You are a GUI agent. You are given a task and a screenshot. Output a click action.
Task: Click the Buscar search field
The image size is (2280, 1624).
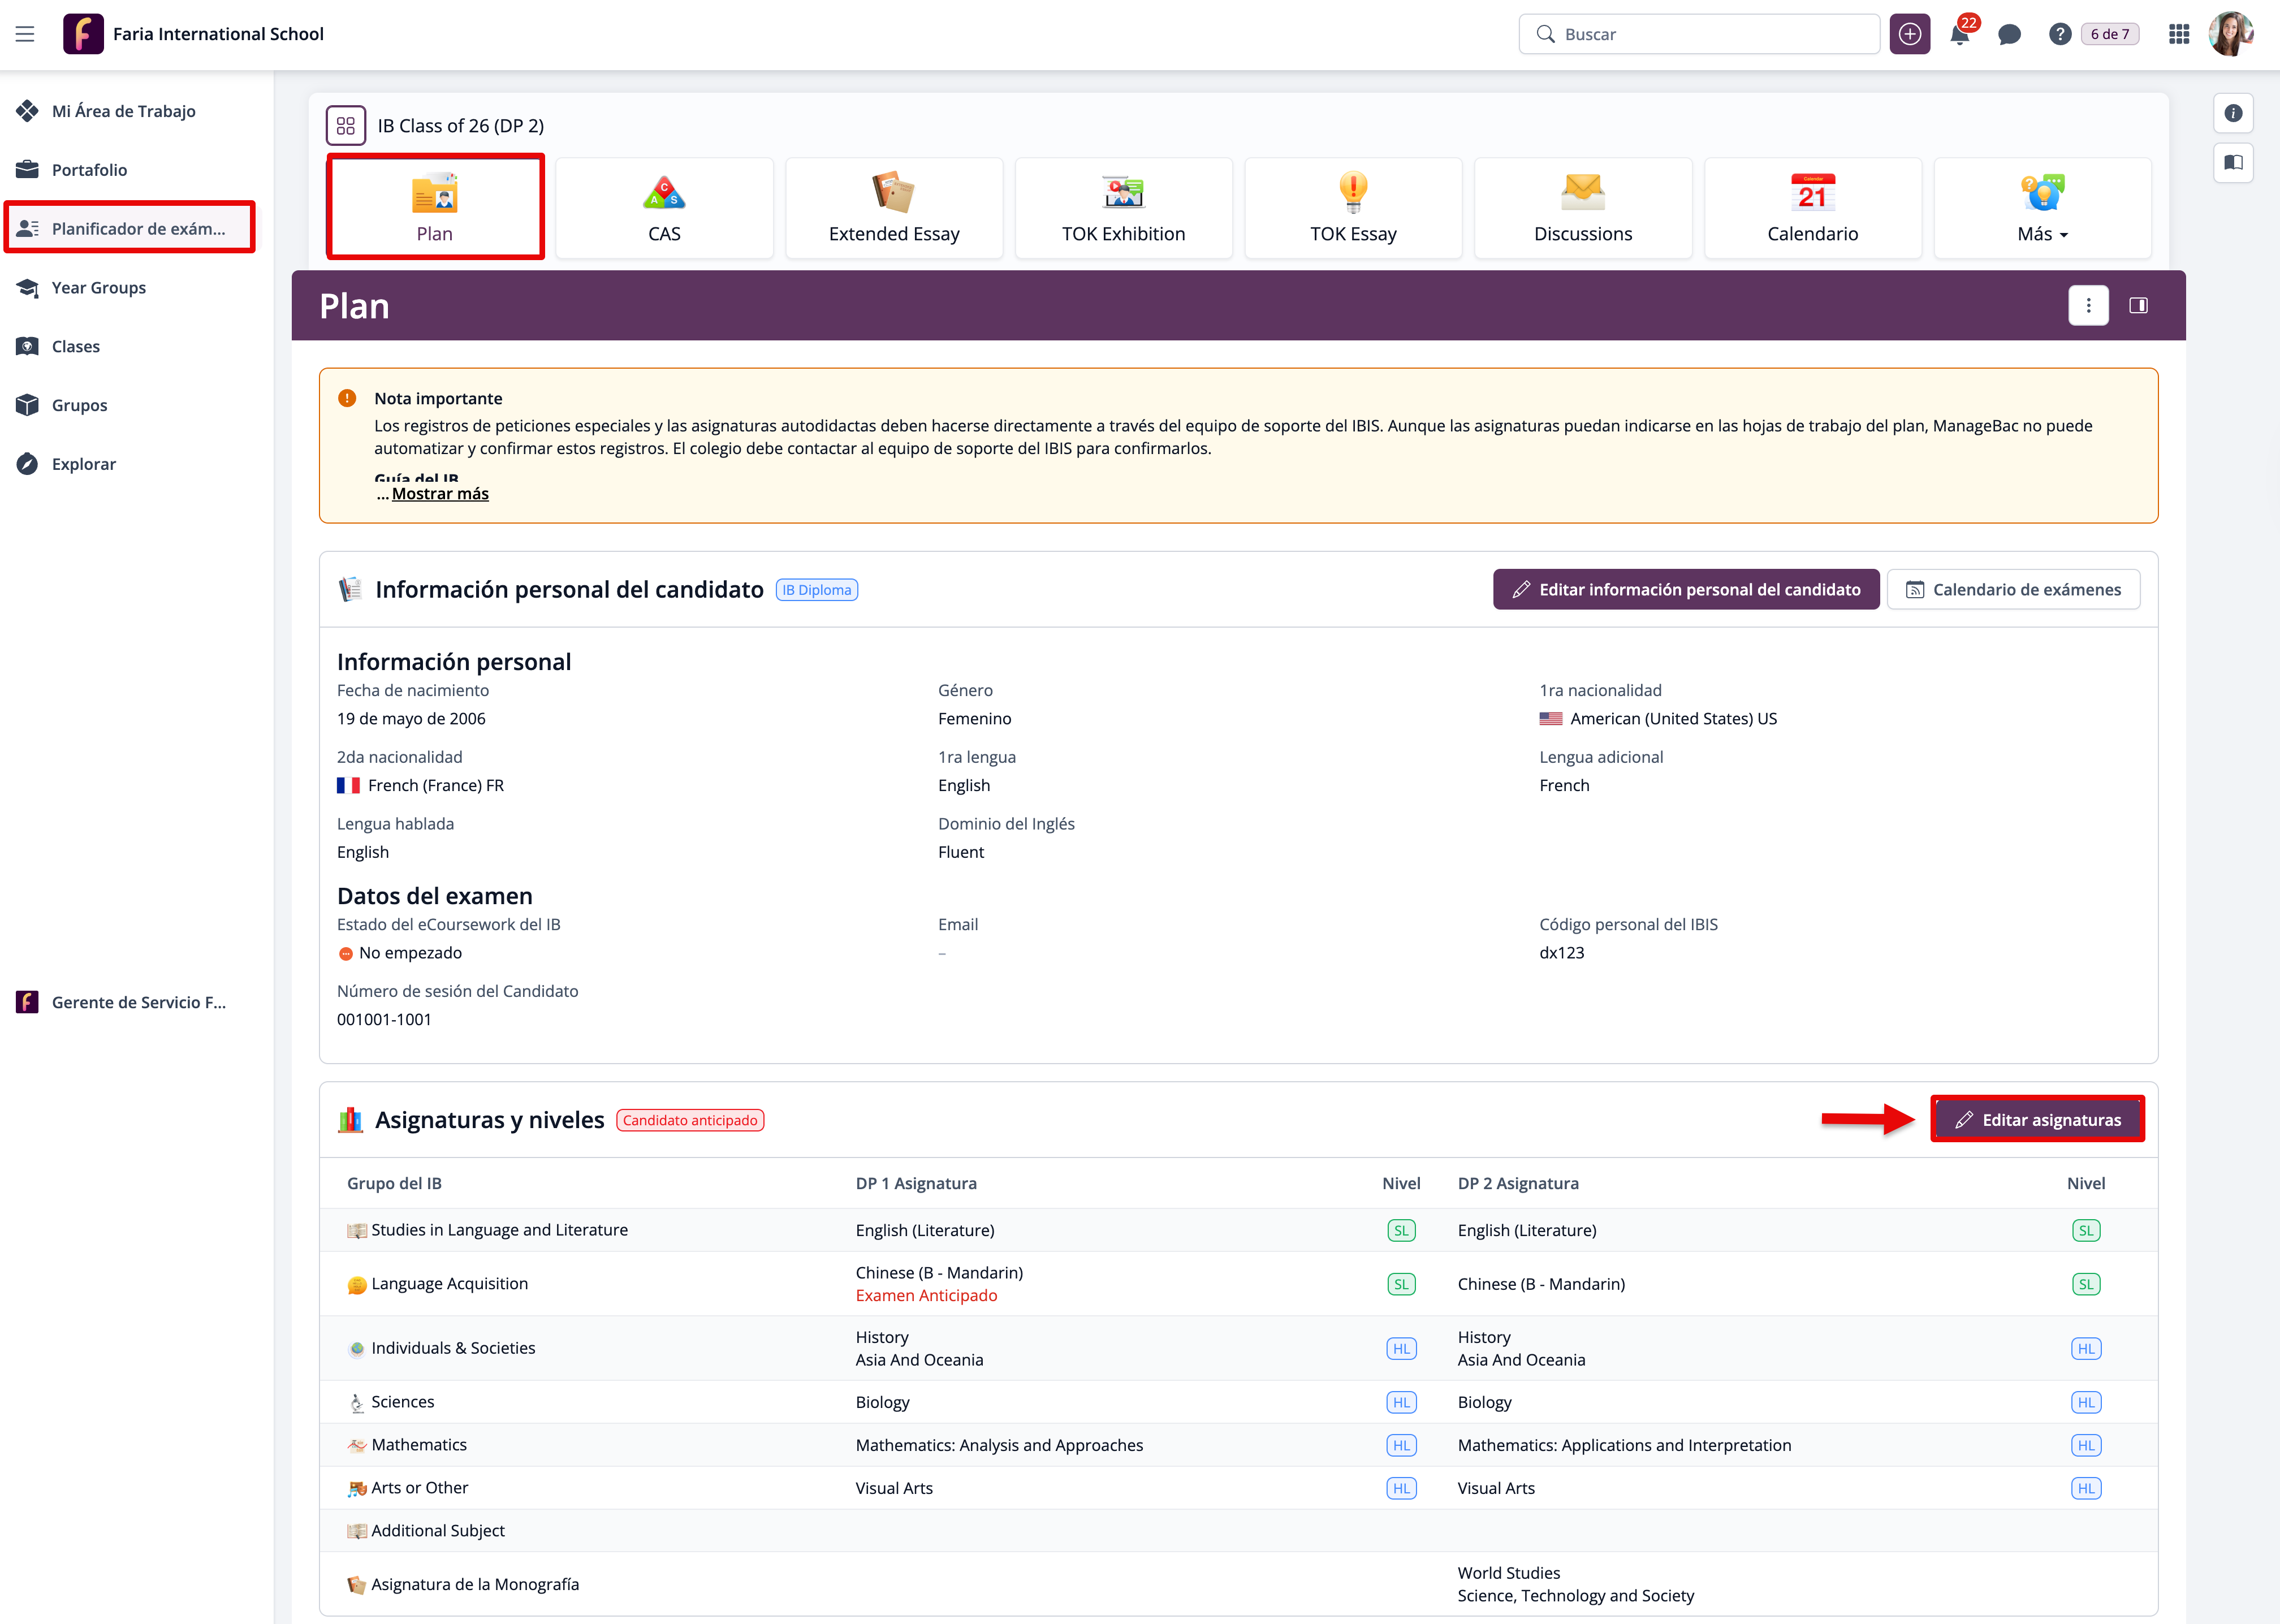pyautogui.click(x=1700, y=35)
